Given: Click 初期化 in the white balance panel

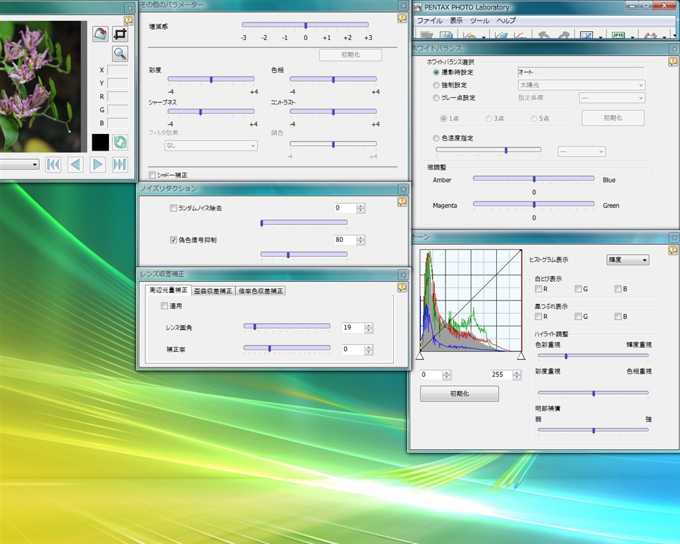Looking at the screenshot, I should pos(613,118).
